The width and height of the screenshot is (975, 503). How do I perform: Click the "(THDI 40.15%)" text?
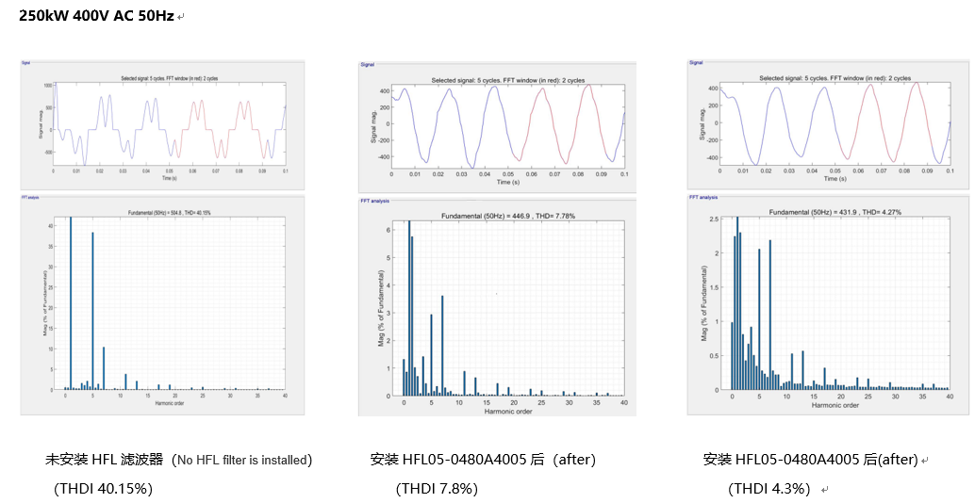(x=103, y=488)
